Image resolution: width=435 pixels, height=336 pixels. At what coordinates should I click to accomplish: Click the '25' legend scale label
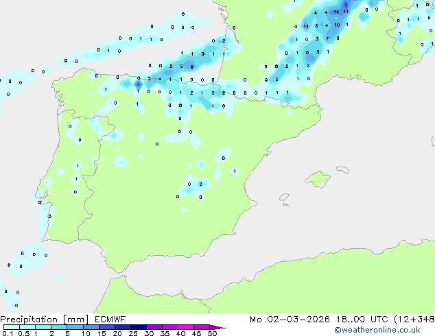tap(133, 333)
